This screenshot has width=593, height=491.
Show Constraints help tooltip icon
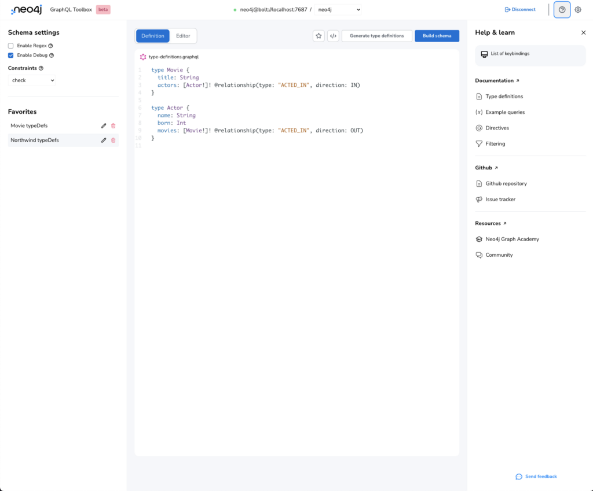41,68
